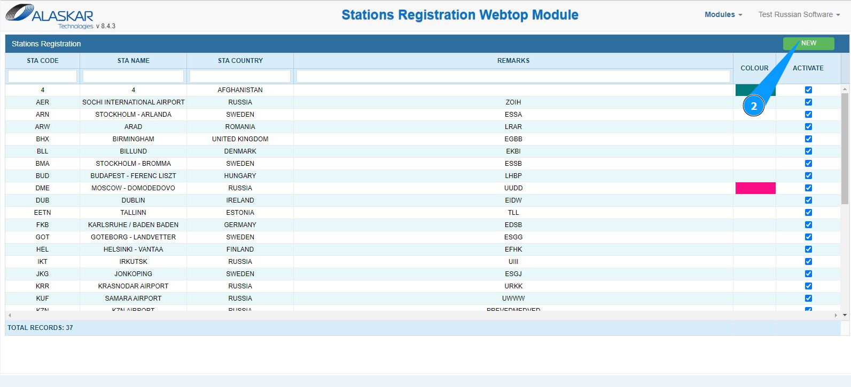
Task: Click the v 8.4.3 version label
Action: click(x=106, y=26)
